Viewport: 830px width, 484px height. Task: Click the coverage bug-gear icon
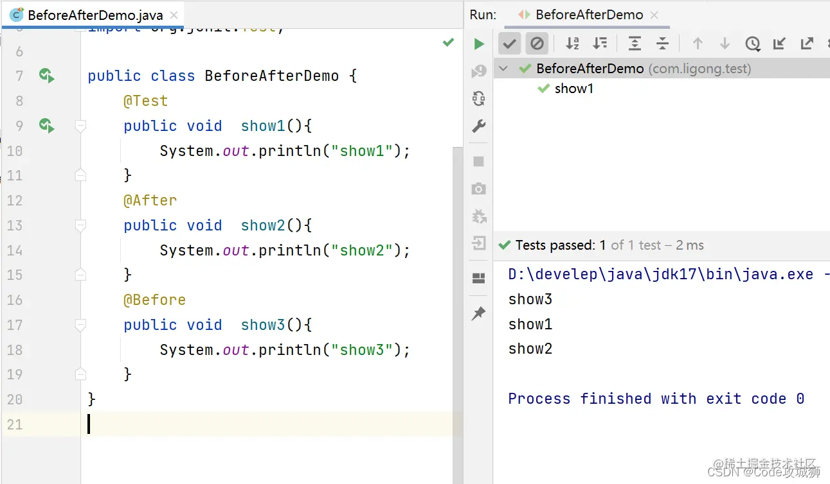[x=479, y=216]
